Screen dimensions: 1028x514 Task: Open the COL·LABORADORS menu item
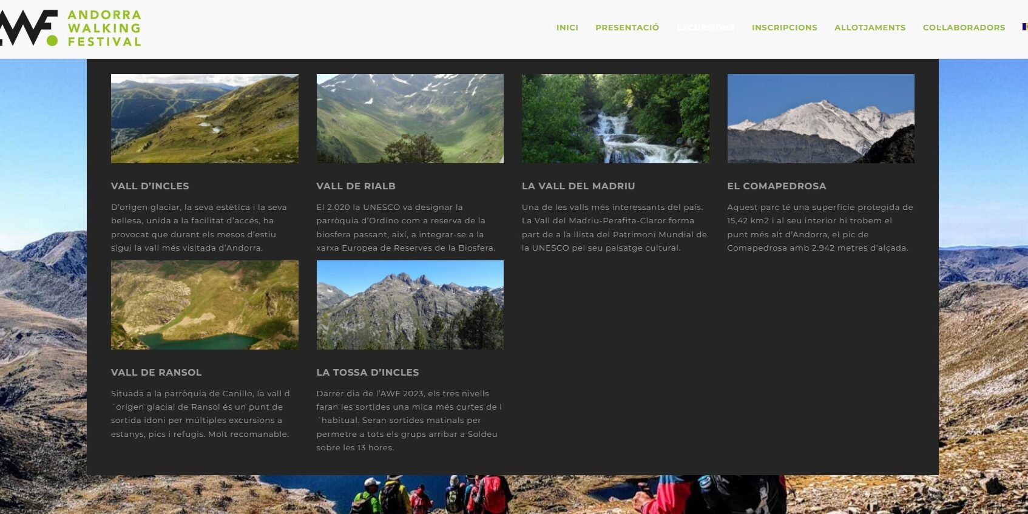(964, 27)
